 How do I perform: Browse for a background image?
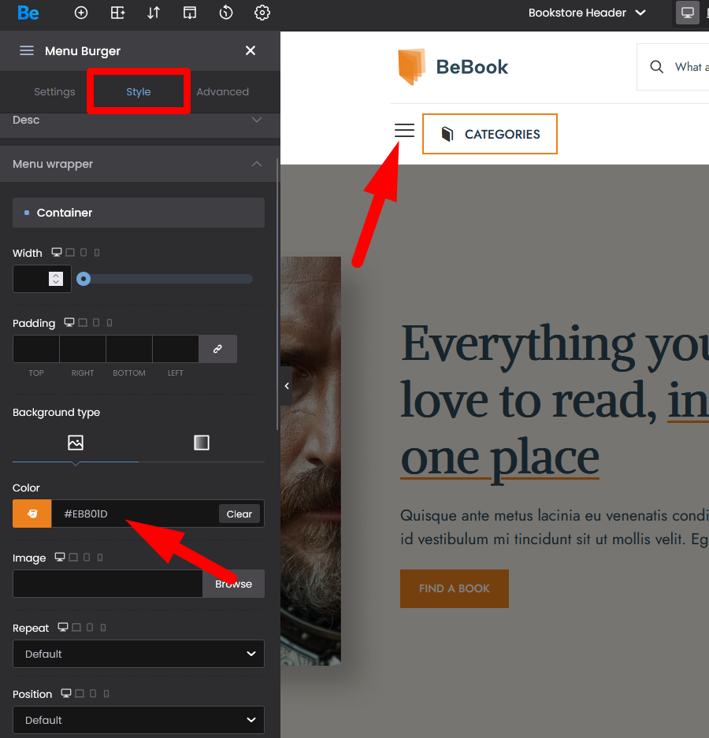[233, 584]
